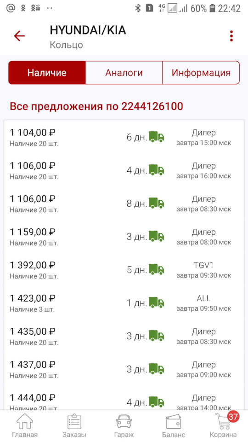Tap the delivery truck icon for 1 104,00 ₽ offer
Image resolution: width=248 pixels, height=442 pixels.
coord(156,137)
